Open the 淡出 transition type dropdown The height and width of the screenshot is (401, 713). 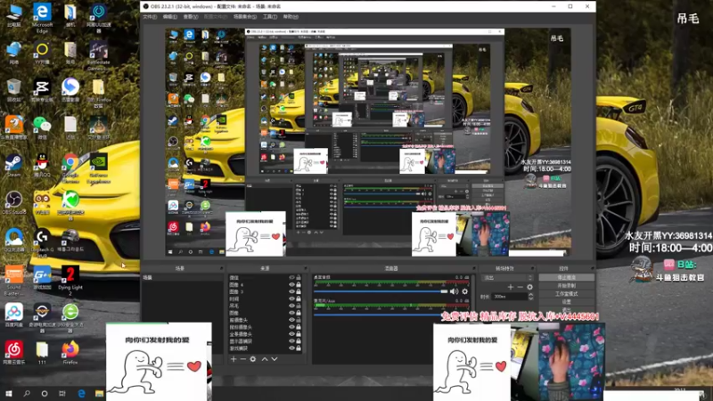click(x=506, y=277)
